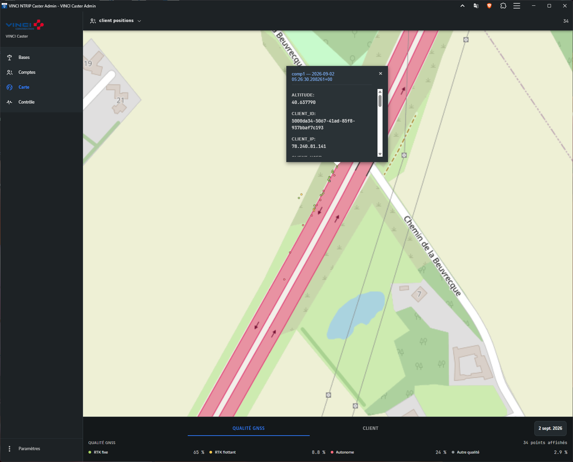
Task: Click building number 7 on the map
Action: [x=419, y=294]
